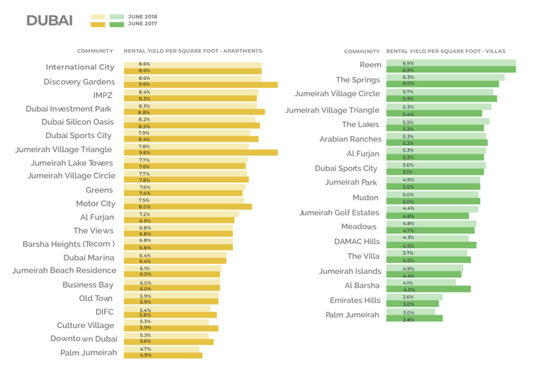
Task: Click the light green June 2018 legend swatch
Action: (x=117, y=17)
